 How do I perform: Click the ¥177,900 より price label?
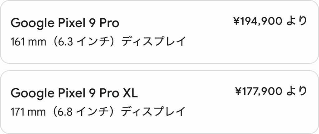click(x=271, y=91)
